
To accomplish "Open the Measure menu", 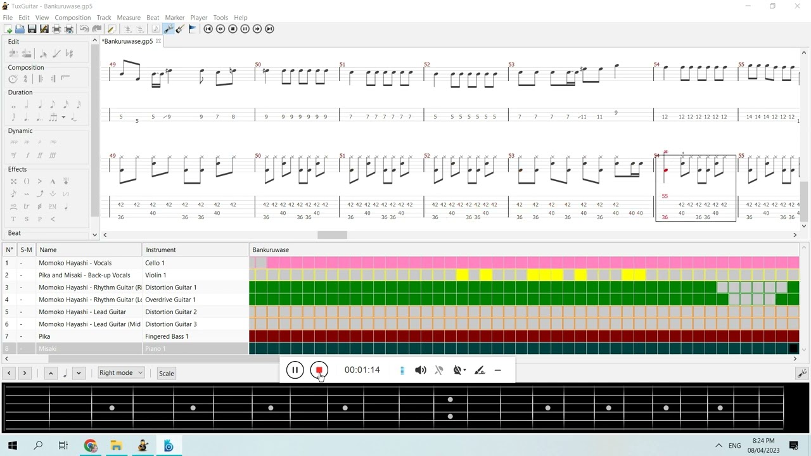I will point(129,18).
